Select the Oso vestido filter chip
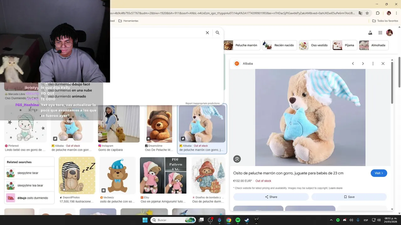 click(x=314, y=45)
